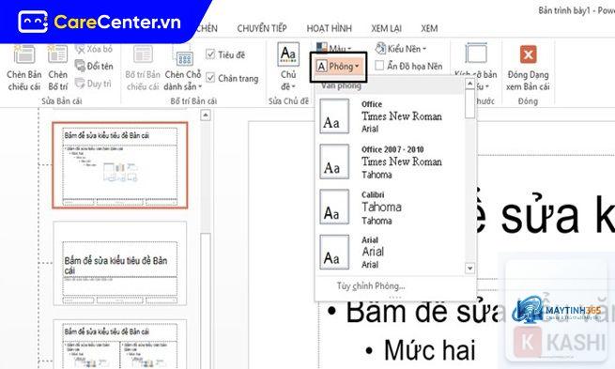Select two-content layout thumbnail
The image size is (615, 369).
tap(120, 345)
